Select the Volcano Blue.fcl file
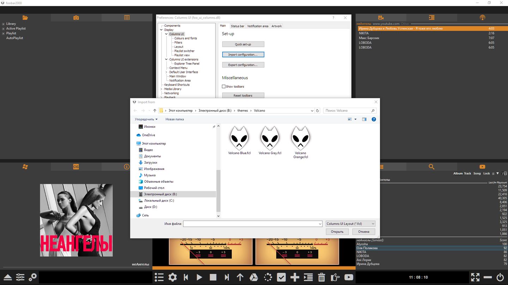Screen dimensions: 508x285 tap(239, 141)
